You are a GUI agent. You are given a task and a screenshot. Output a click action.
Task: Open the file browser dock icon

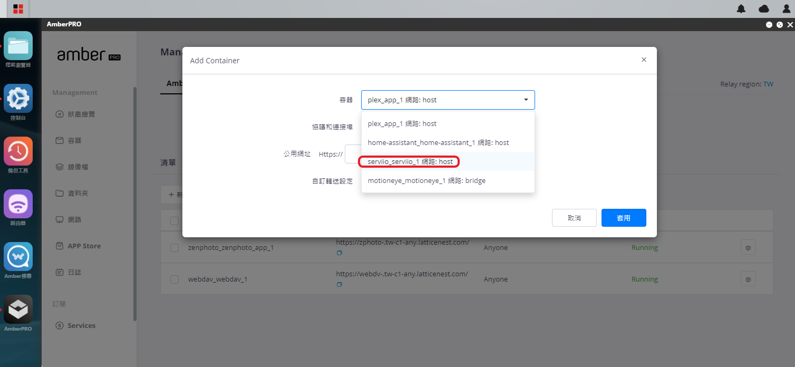[x=18, y=45]
